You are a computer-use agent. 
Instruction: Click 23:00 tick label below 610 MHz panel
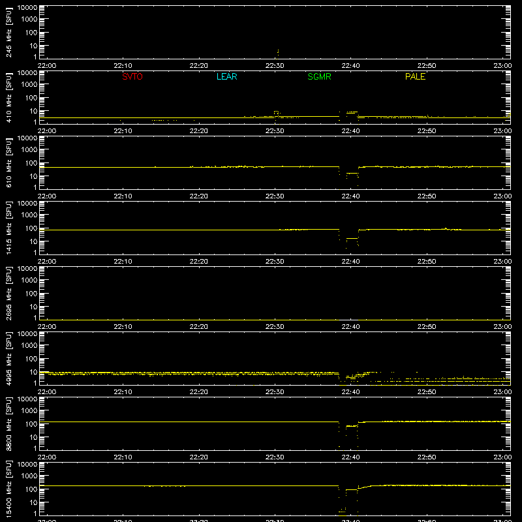502,196
